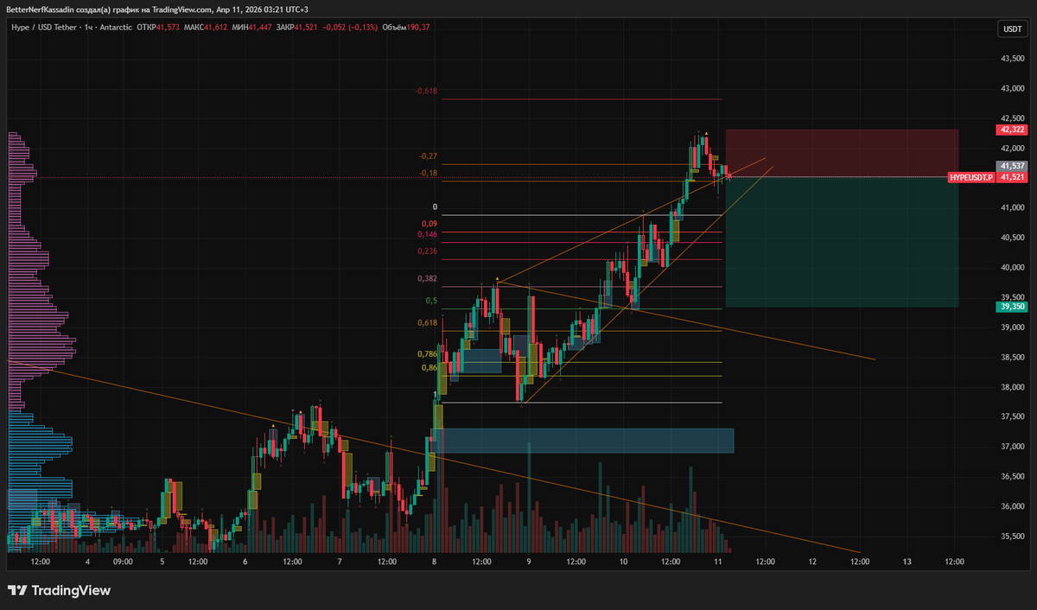Click the 0,786 Fibonacci level label
The image size is (1037, 610).
(x=427, y=354)
